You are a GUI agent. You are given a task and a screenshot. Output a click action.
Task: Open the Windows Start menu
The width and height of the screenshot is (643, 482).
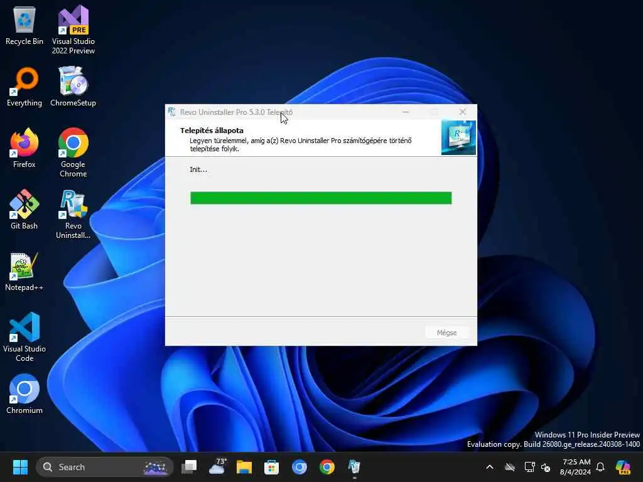click(x=20, y=467)
